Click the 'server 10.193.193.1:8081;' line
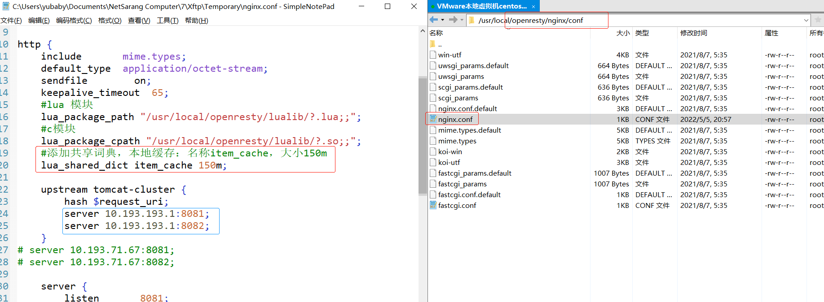Viewport: 824px width, 302px height. [137, 214]
